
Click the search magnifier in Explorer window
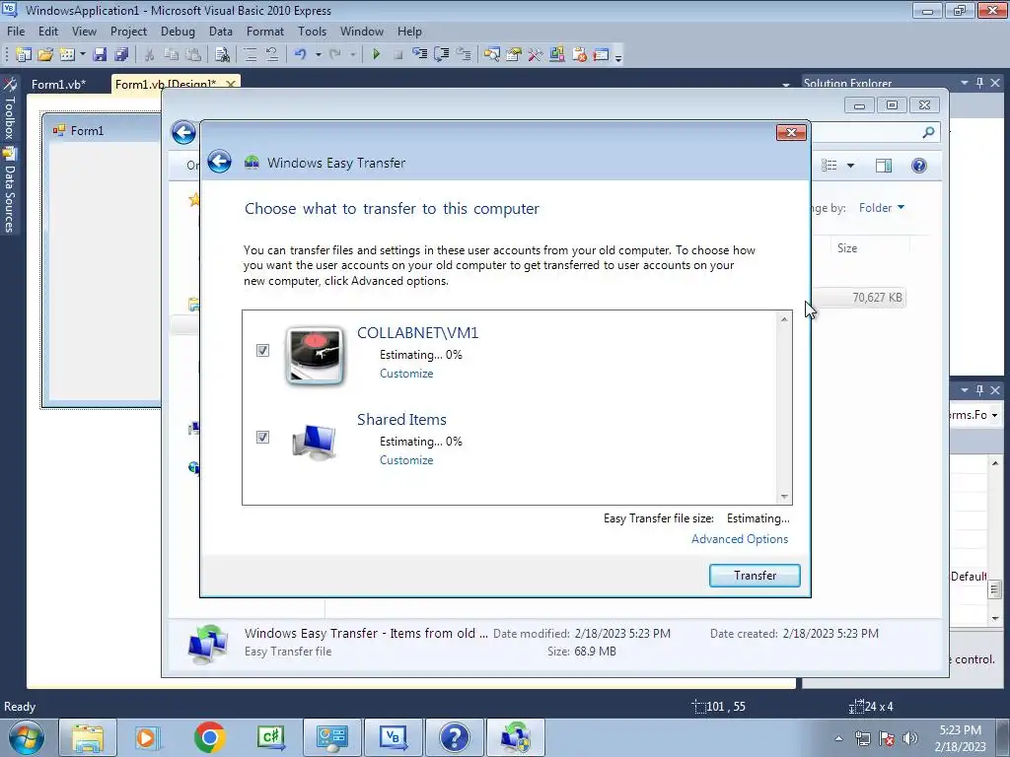[928, 132]
